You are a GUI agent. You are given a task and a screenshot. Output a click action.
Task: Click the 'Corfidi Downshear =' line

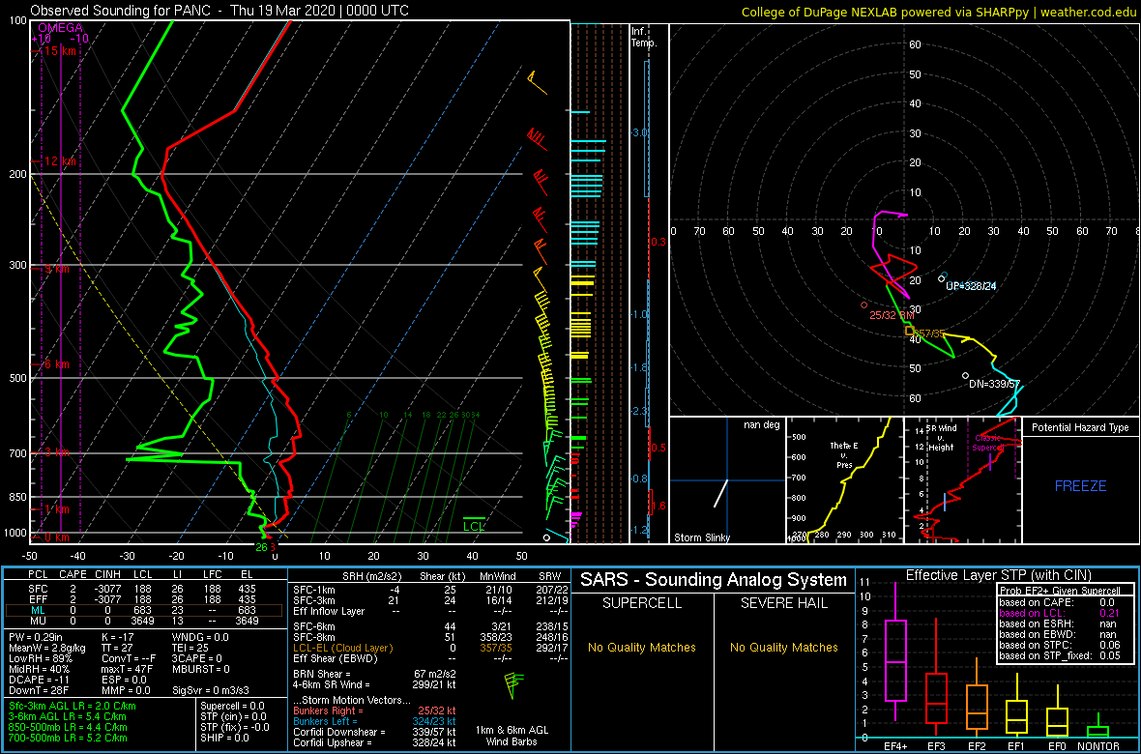(x=375, y=732)
